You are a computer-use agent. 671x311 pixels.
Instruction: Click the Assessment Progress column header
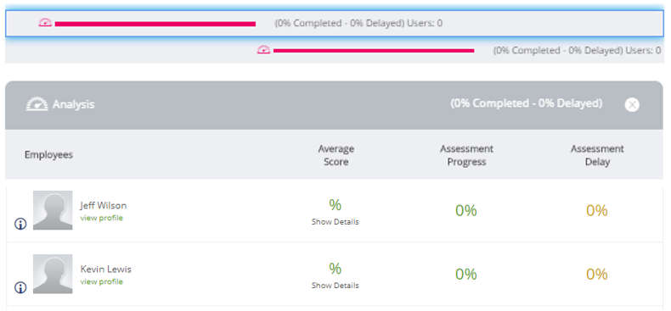(466, 155)
